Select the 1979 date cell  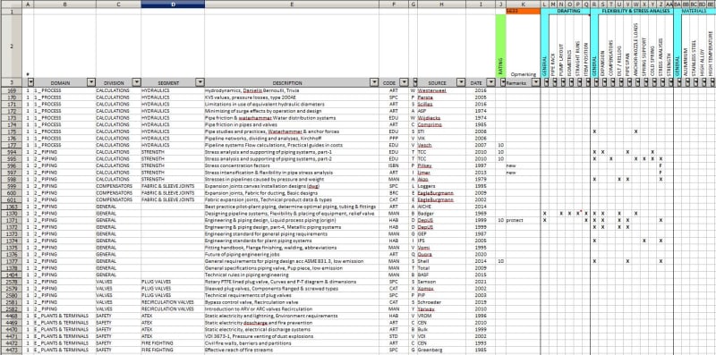click(x=481, y=180)
